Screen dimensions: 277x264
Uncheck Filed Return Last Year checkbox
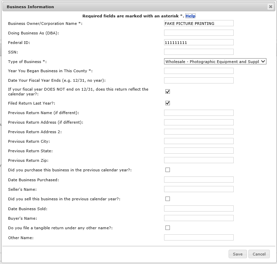[167, 103]
